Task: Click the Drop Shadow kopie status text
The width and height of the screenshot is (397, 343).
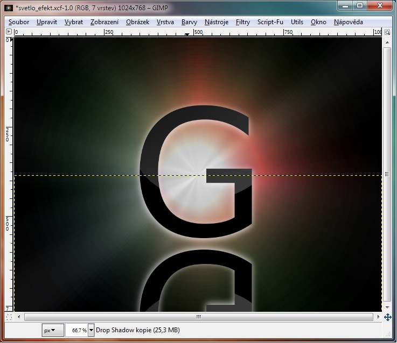Action: 138,330
